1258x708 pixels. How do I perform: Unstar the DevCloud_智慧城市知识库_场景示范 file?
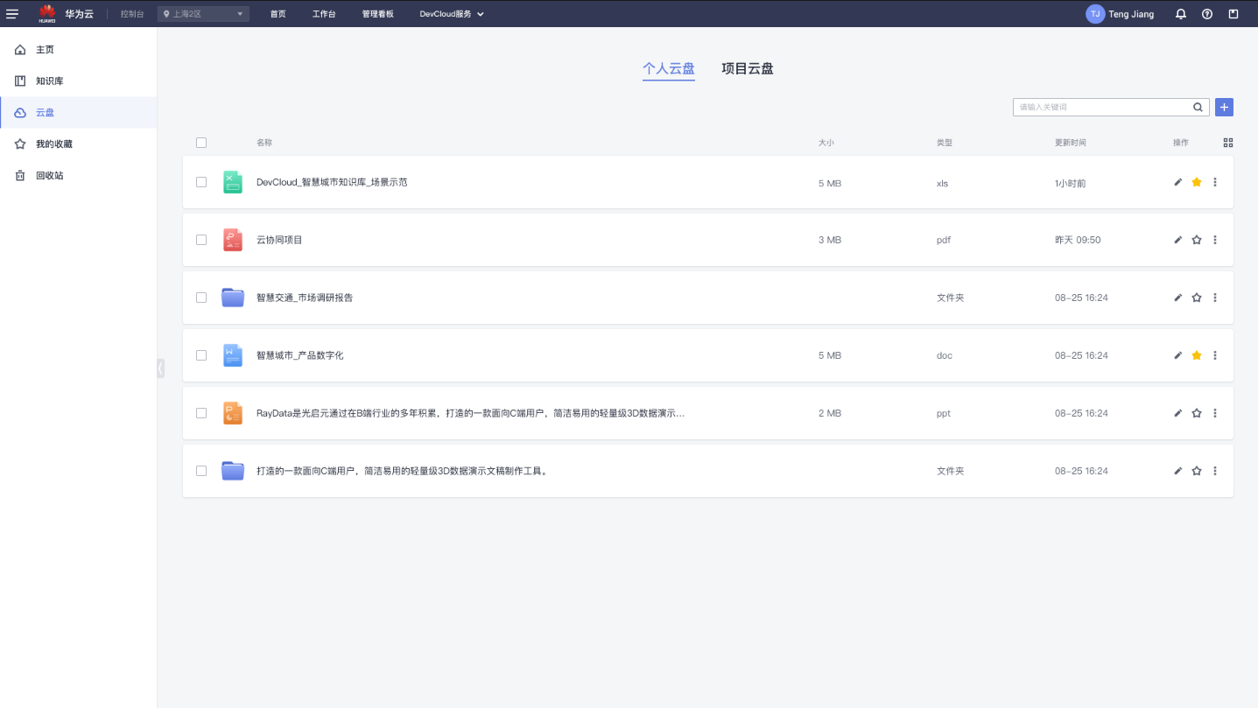pos(1197,182)
